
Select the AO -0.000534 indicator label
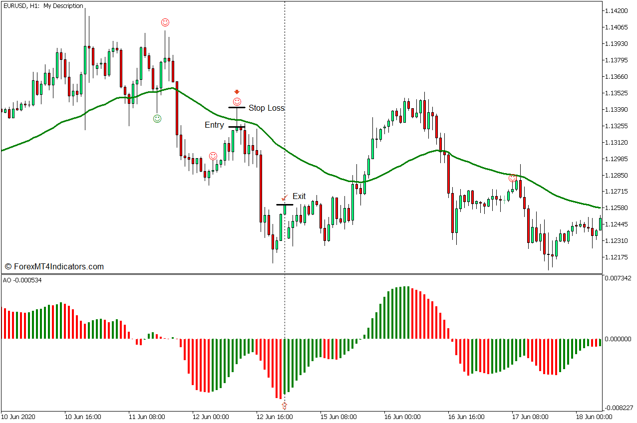tap(22, 280)
